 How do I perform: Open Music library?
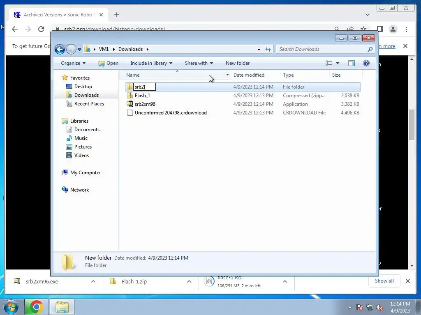tap(81, 138)
